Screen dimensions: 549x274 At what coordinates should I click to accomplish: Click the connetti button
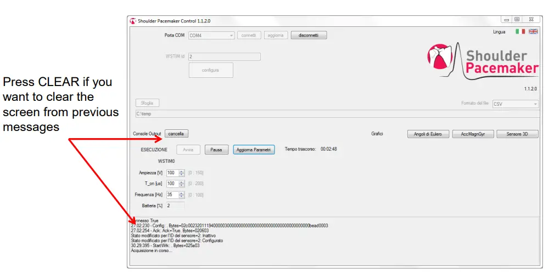[249, 35]
